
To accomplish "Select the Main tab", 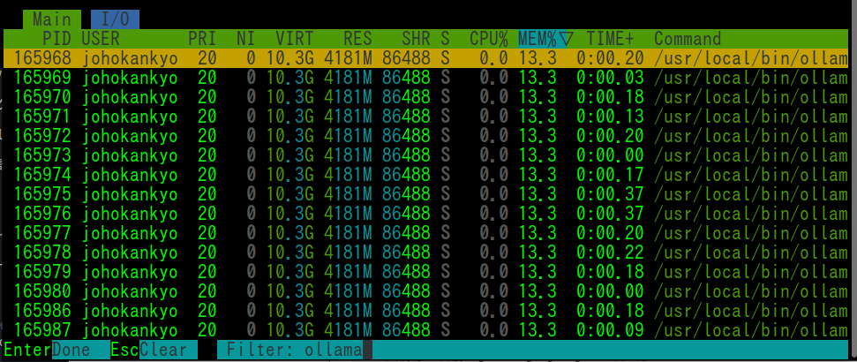I will (52, 19).
